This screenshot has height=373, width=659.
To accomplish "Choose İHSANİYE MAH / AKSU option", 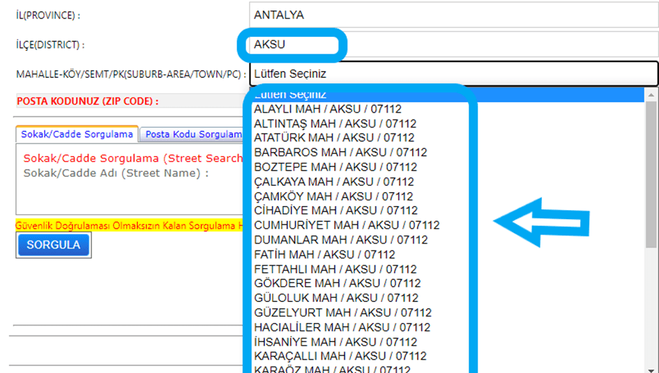I will tap(335, 342).
